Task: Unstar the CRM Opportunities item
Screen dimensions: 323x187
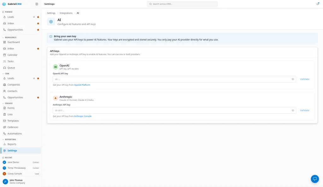Action: click(x=38, y=97)
